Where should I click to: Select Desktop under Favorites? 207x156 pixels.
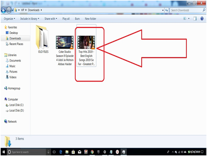(14, 33)
